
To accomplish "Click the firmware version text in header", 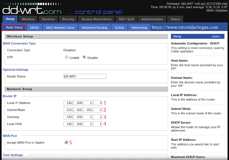I will (x=197, y=4).
